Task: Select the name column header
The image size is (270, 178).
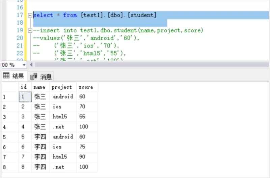Action: (x=40, y=87)
